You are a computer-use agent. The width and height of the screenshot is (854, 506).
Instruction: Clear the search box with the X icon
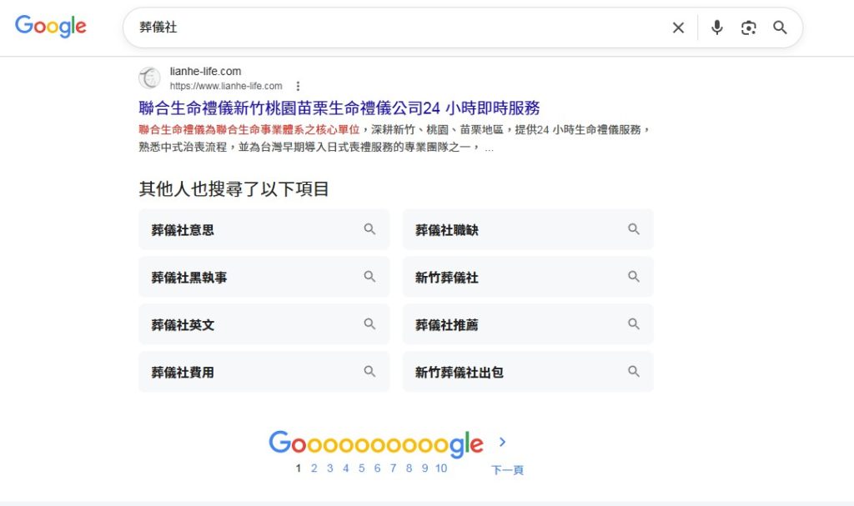(x=678, y=28)
